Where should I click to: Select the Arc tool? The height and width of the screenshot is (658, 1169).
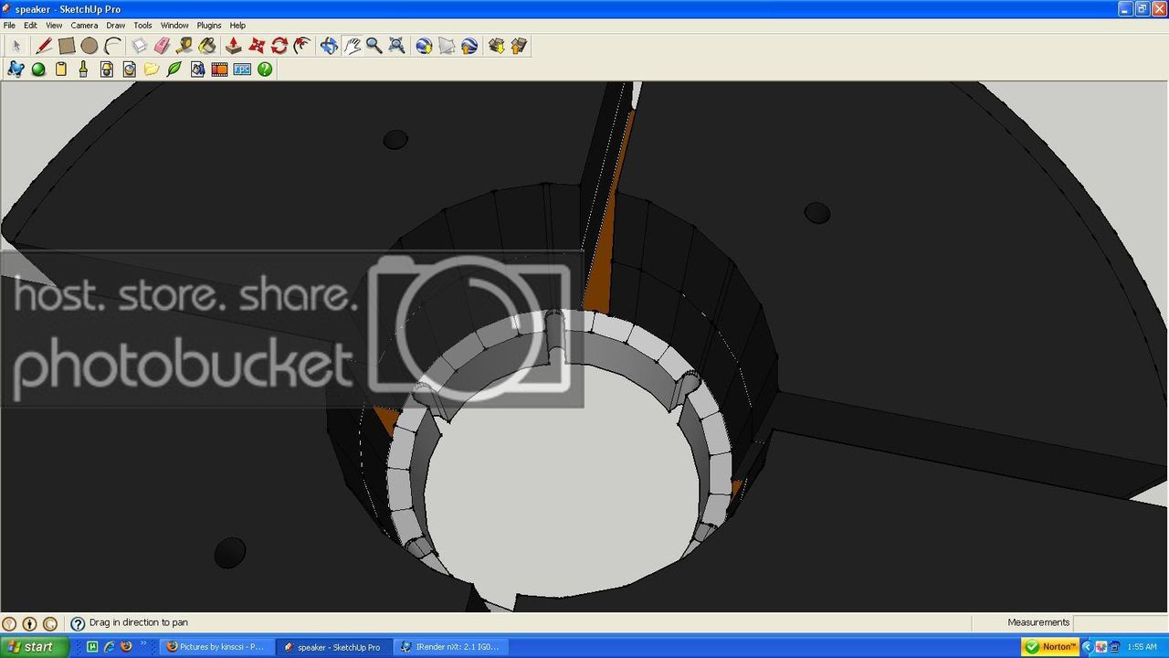(x=112, y=46)
